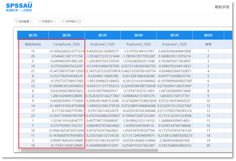Select the 第5列 column header
Image resolution: width=236 pixels, height=161 pixels.
[x=174, y=35]
